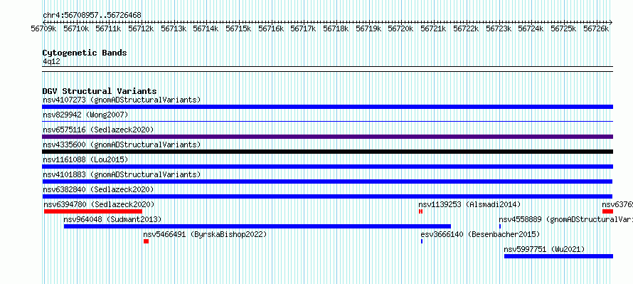
Task: Select the black nsv4335600 bar
Action: [x=327, y=152]
